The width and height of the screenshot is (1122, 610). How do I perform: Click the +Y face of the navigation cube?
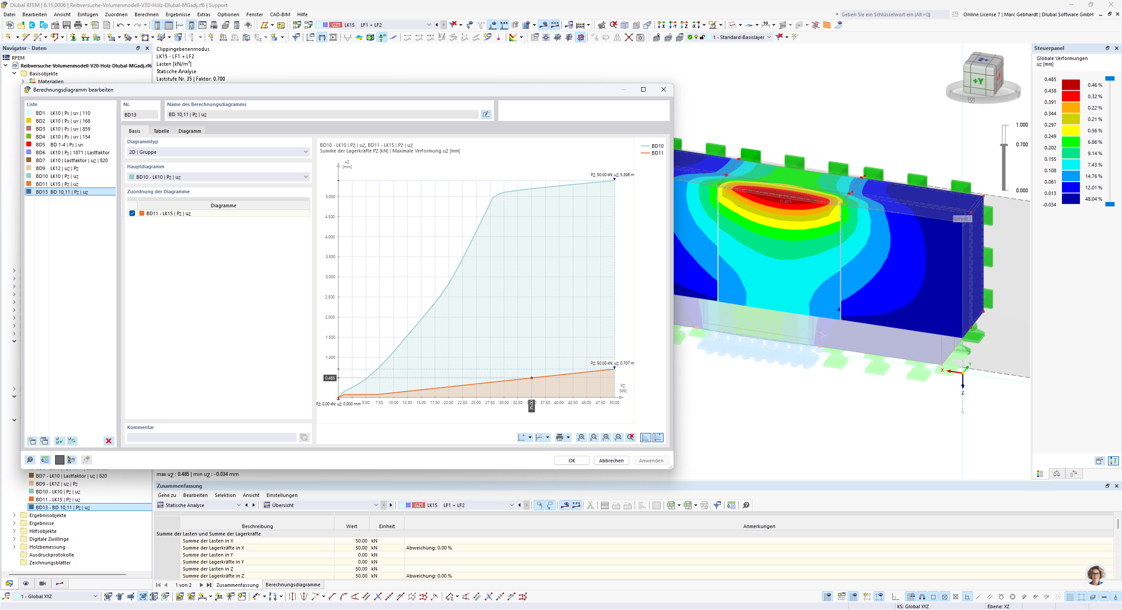[979, 81]
